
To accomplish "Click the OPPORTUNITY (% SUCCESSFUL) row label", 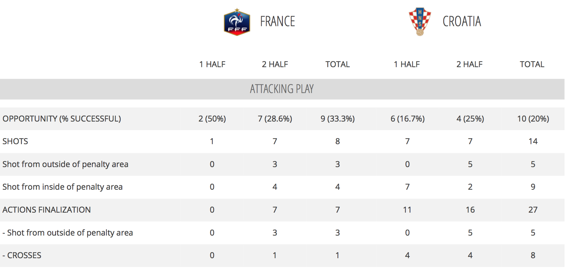I will [x=62, y=119].
